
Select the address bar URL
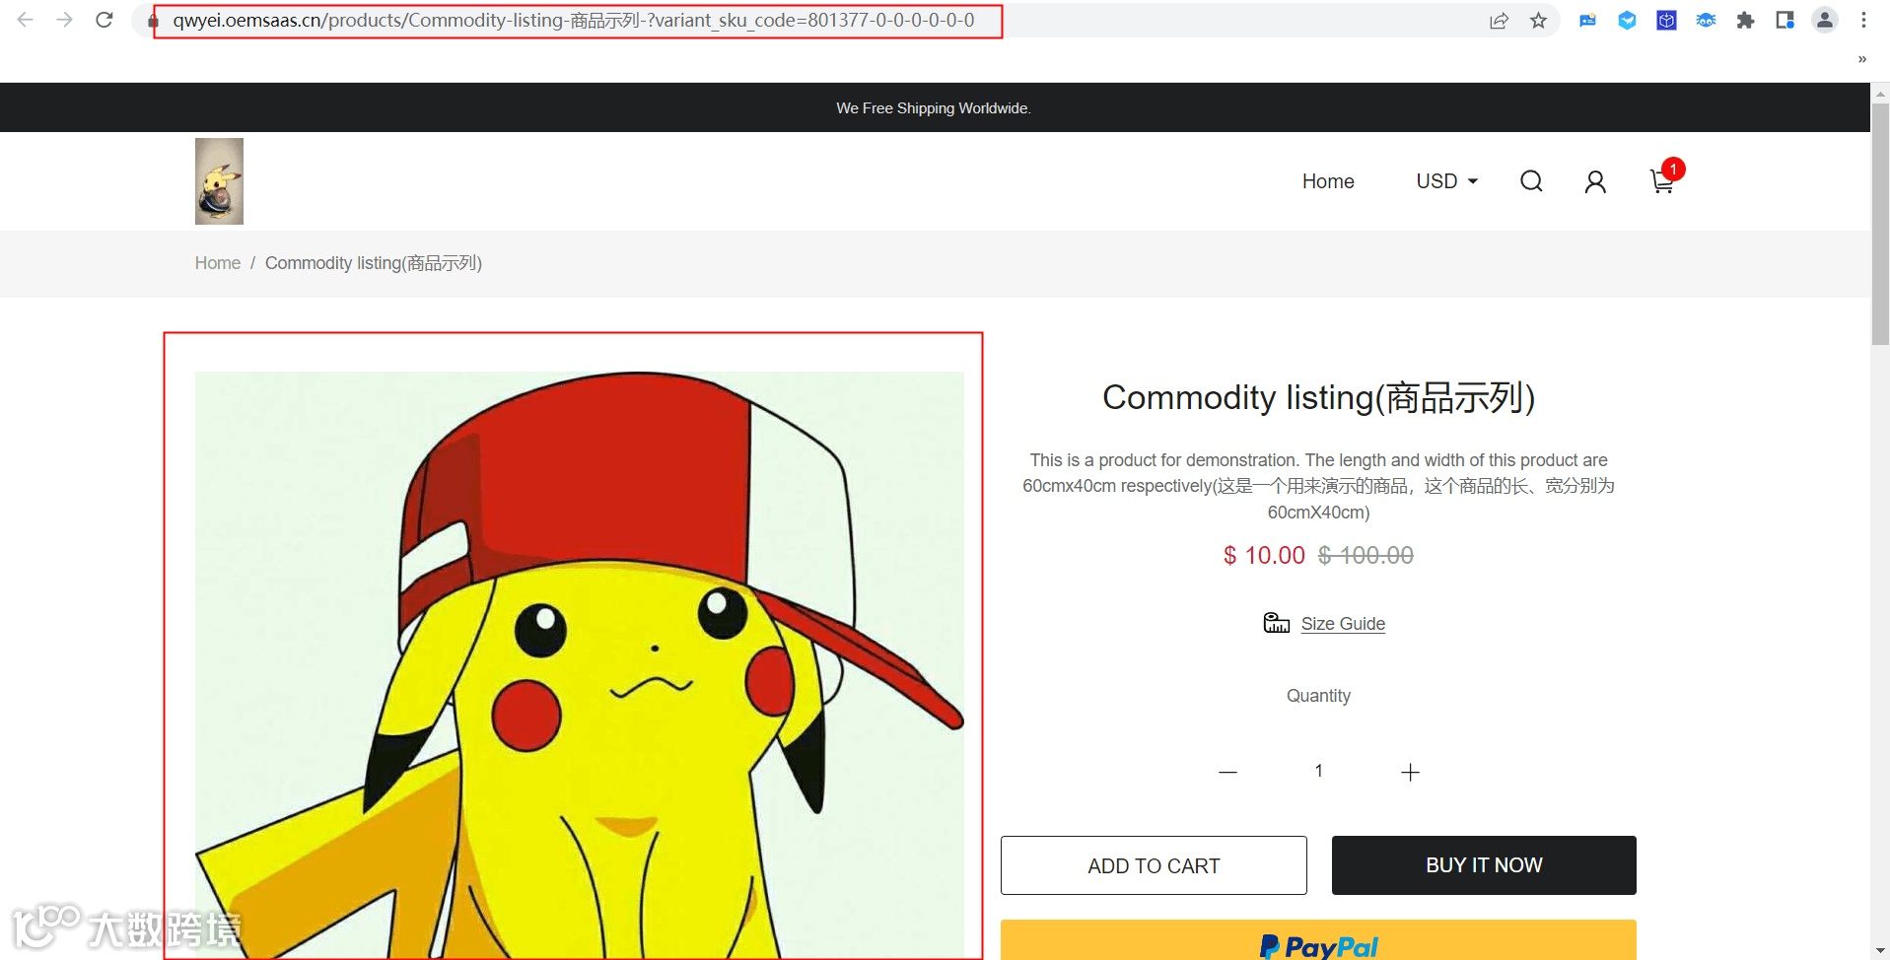573,21
